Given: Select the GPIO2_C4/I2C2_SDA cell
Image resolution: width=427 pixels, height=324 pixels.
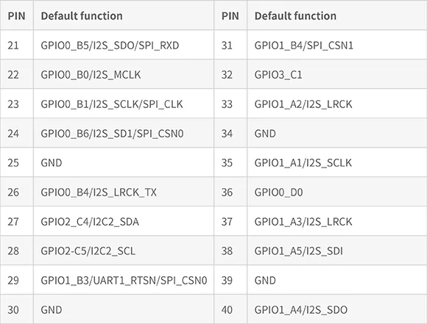Looking at the screenshot, I should coord(124,221).
